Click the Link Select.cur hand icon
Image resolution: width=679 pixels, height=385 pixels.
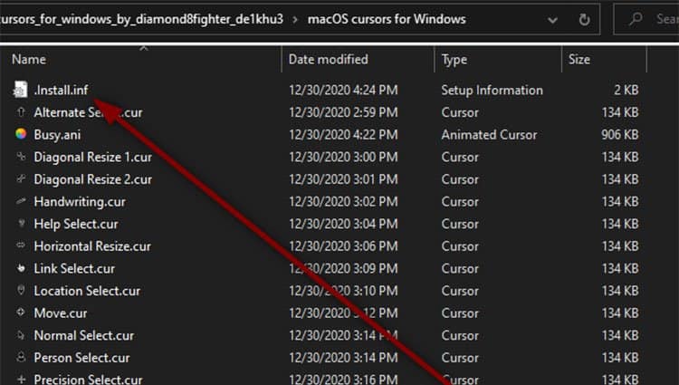coord(21,268)
